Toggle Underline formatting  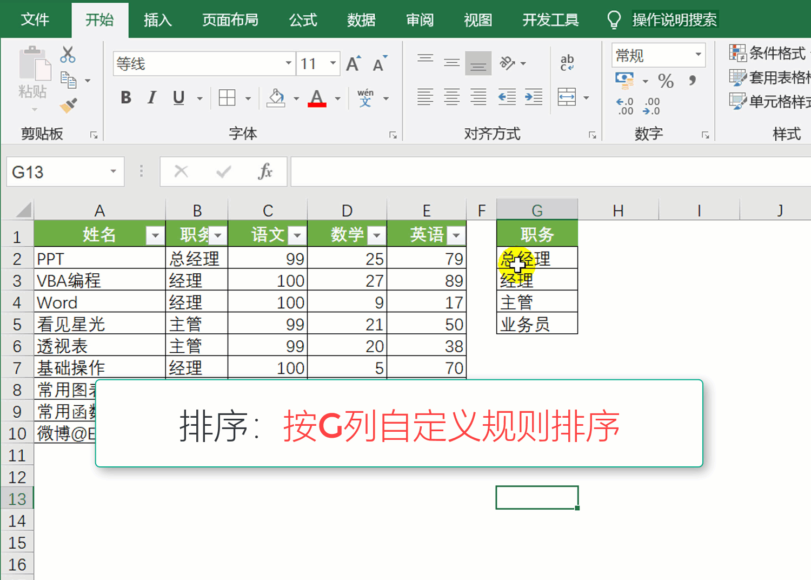click(x=178, y=98)
